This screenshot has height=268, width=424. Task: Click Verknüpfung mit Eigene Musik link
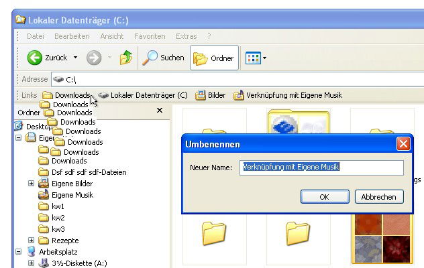pyautogui.click(x=288, y=95)
